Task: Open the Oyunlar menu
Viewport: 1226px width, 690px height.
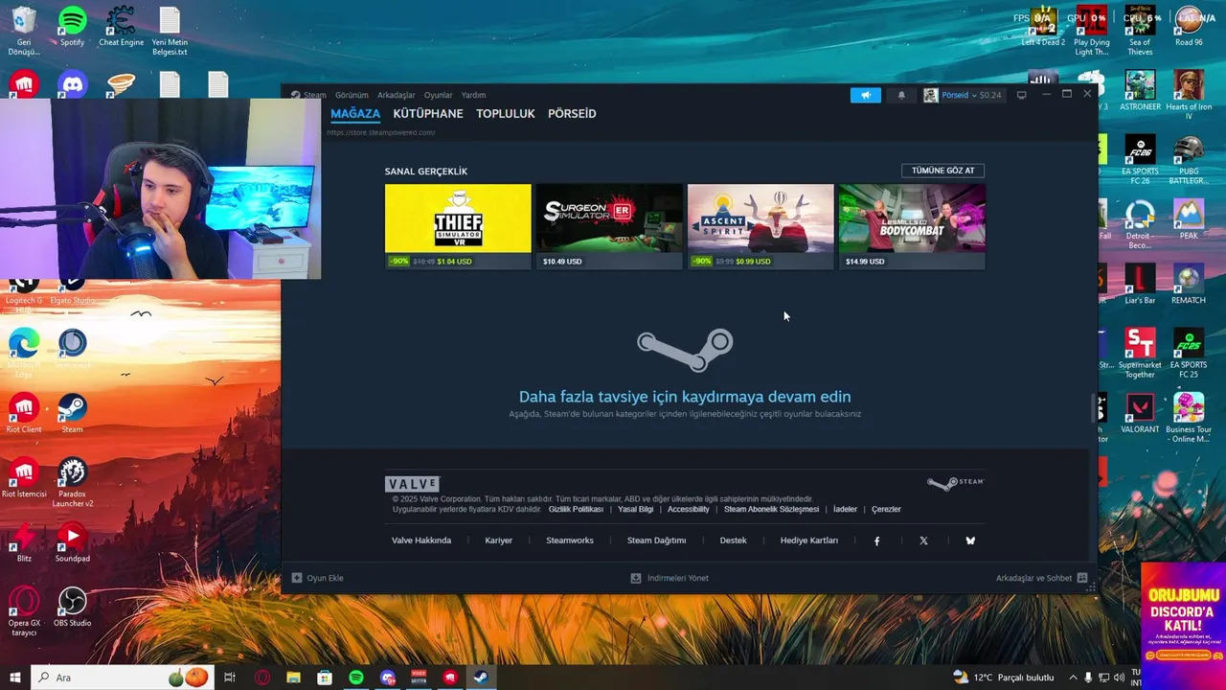Action: (x=439, y=95)
